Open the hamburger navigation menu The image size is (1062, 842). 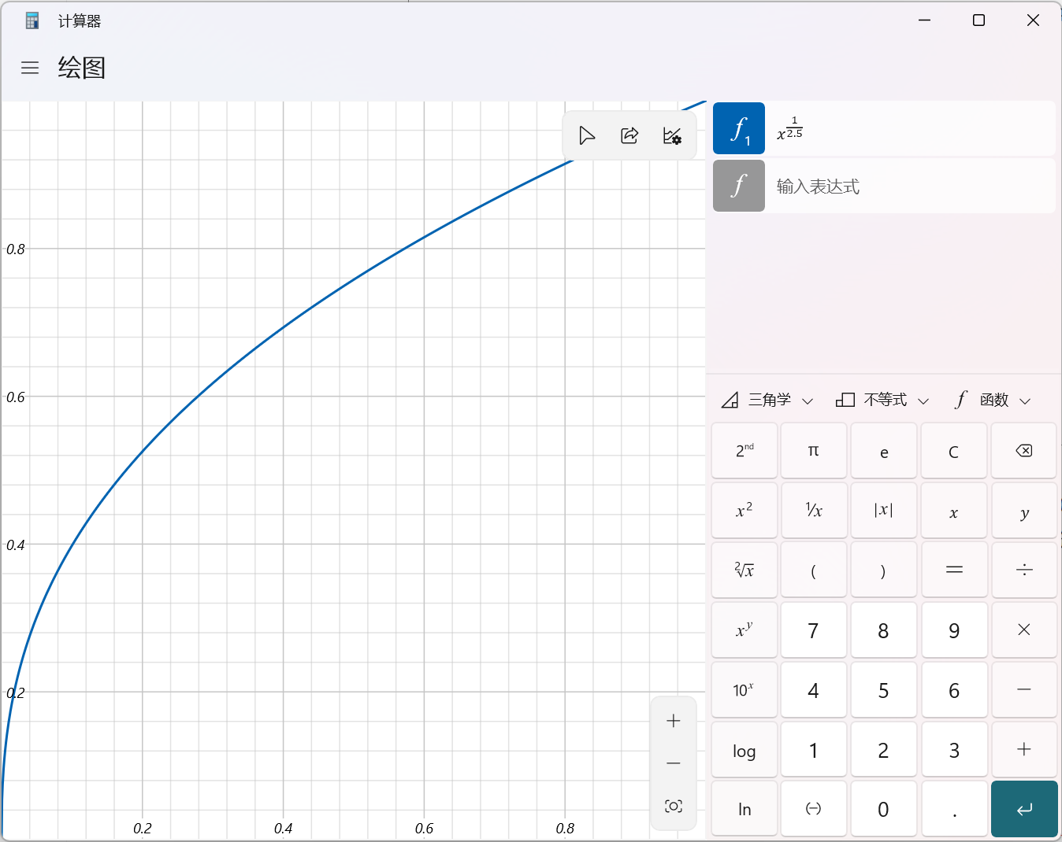pyautogui.click(x=30, y=68)
